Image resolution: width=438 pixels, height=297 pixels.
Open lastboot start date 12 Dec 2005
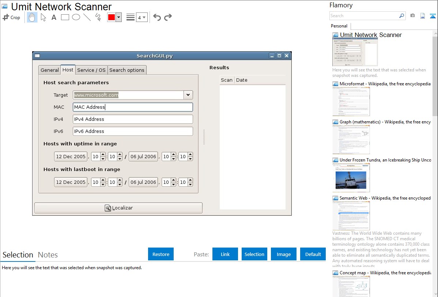71,182
